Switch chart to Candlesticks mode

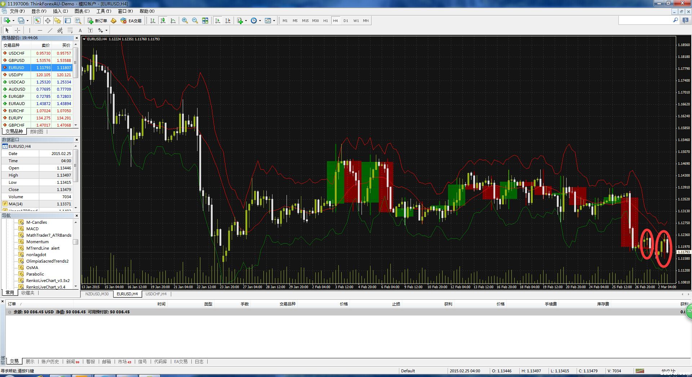(x=163, y=21)
